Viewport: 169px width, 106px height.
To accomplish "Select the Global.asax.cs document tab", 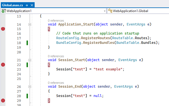I will click(12, 5).
